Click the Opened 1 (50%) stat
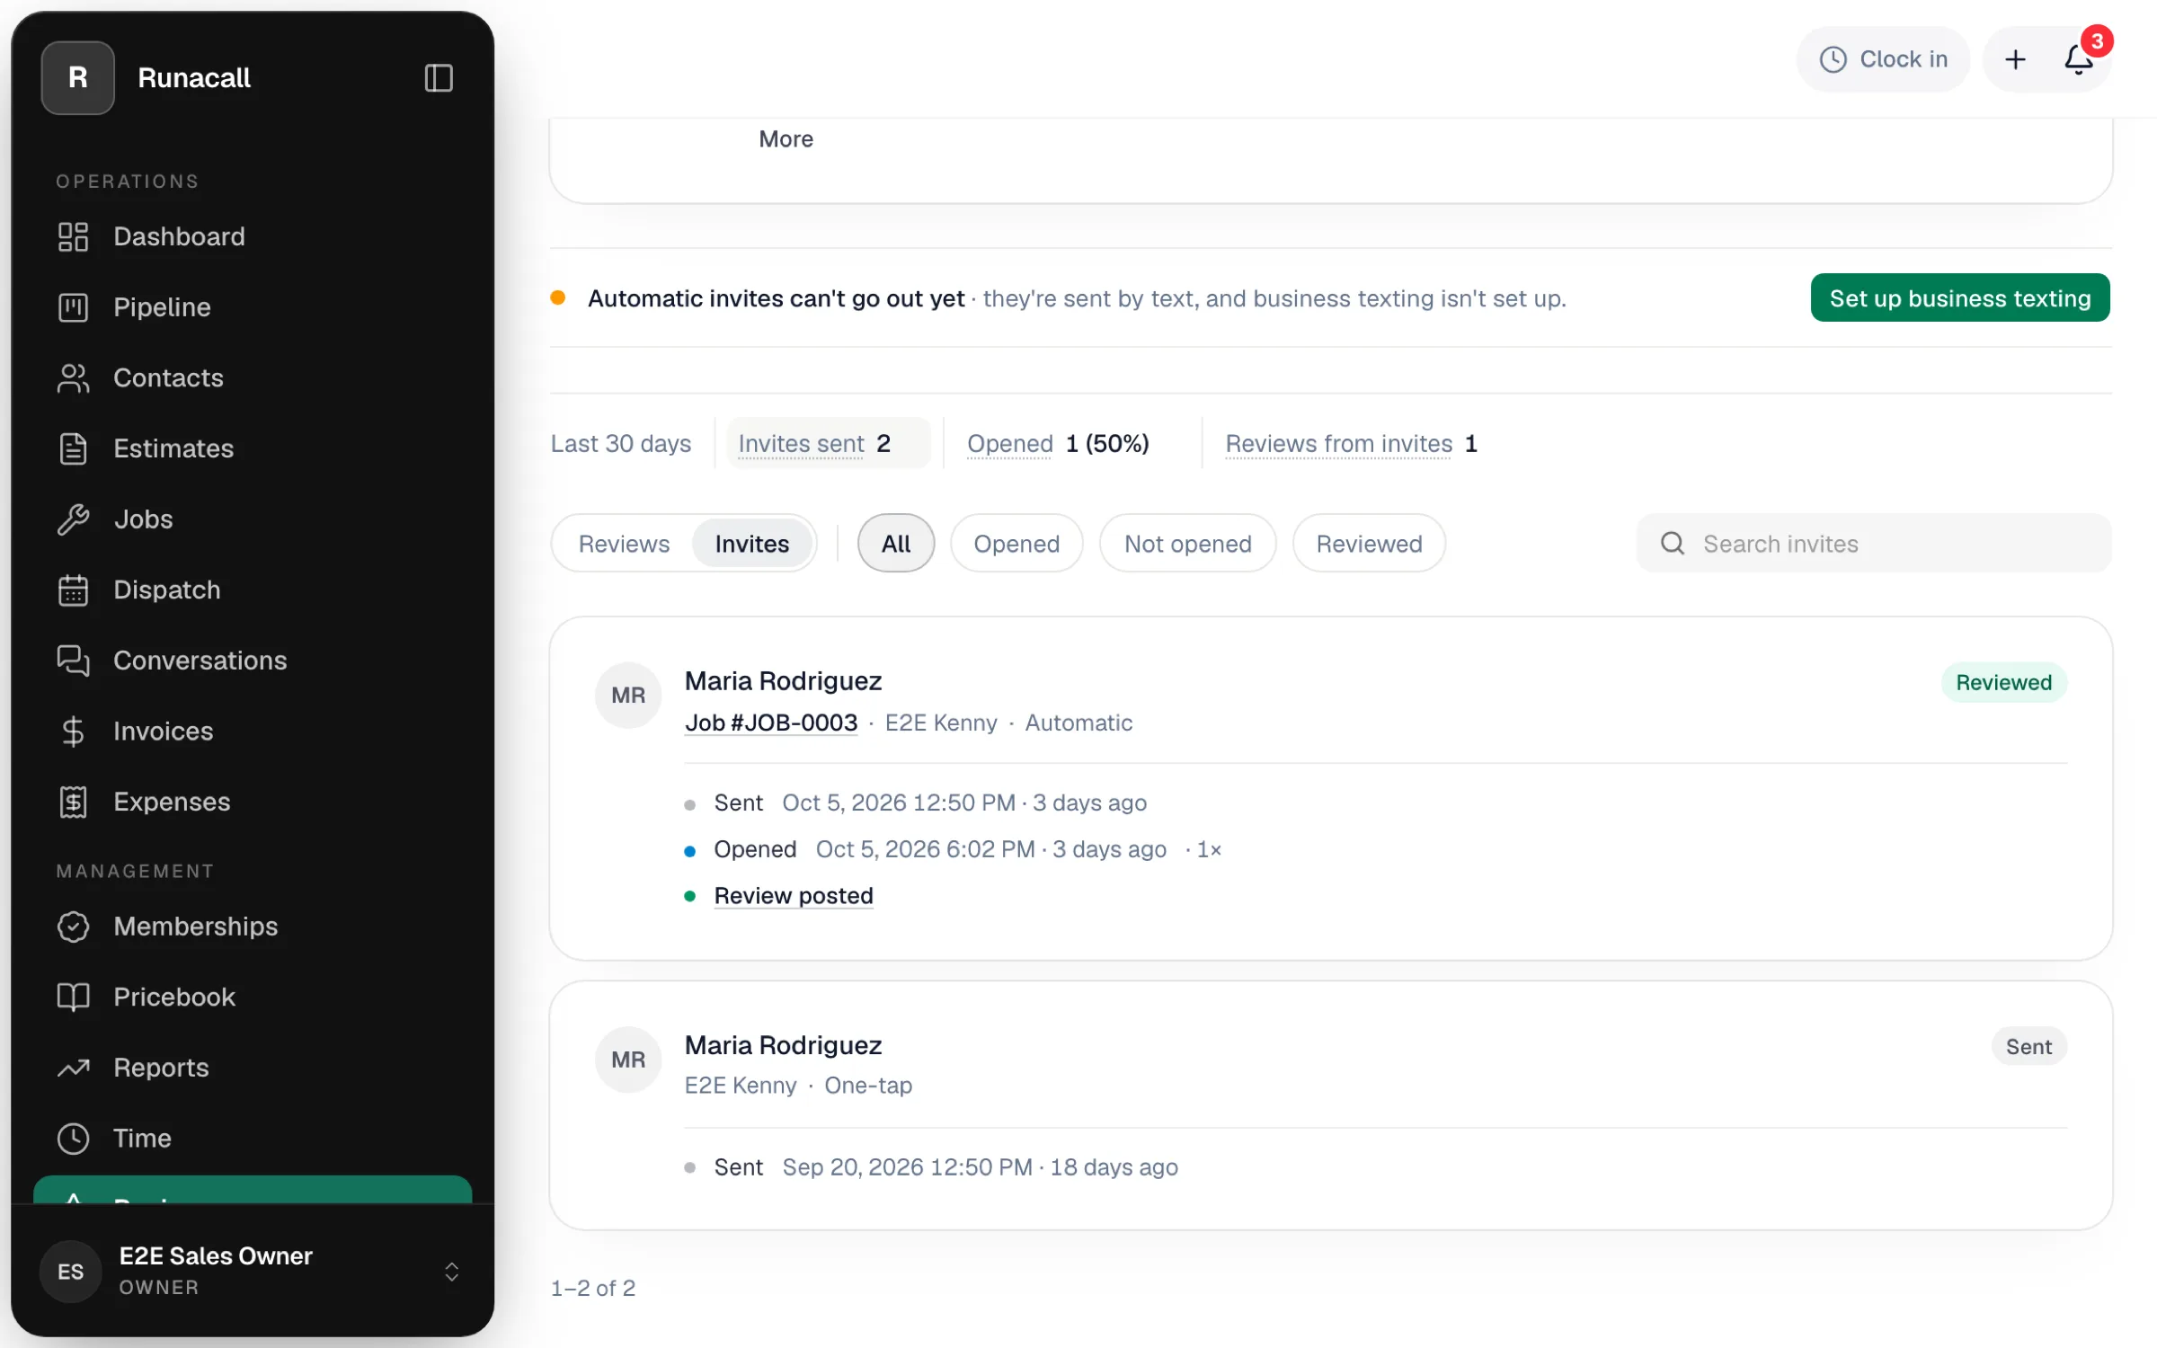 [x=1058, y=443]
